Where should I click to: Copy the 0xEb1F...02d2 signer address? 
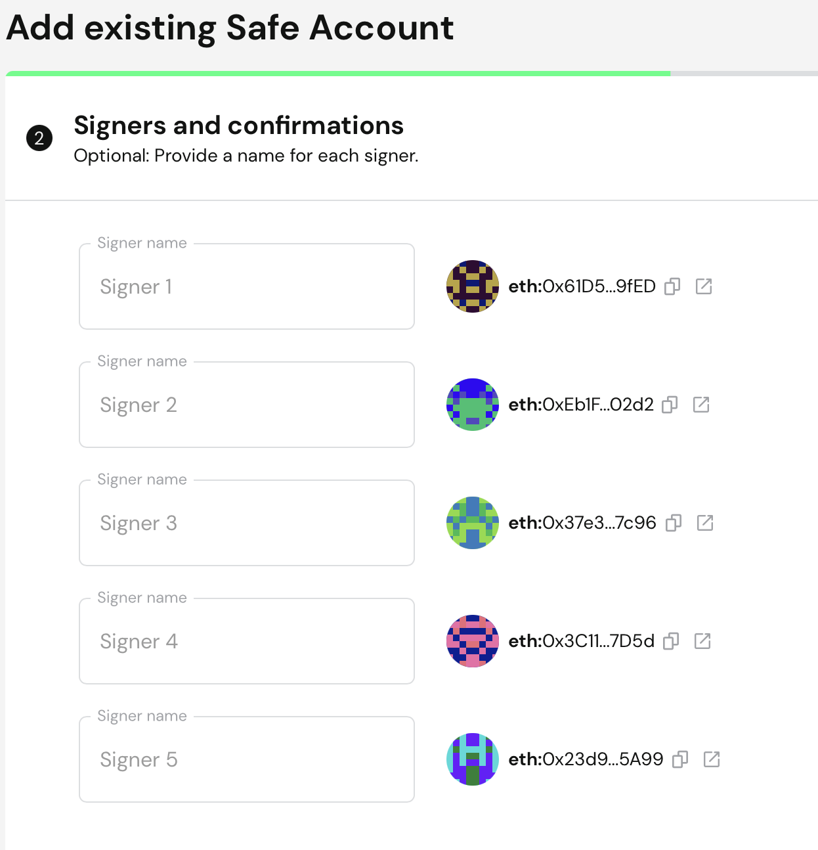670,405
